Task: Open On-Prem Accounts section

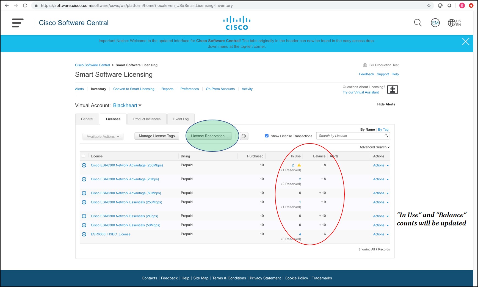Action: coord(220,89)
